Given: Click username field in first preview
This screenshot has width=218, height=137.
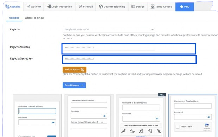Looking at the screenshot, I should pos(37,111).
